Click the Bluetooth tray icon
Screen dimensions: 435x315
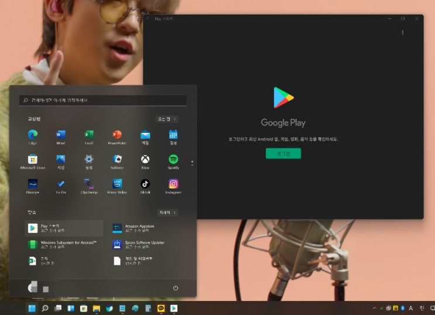pos(403,308)
